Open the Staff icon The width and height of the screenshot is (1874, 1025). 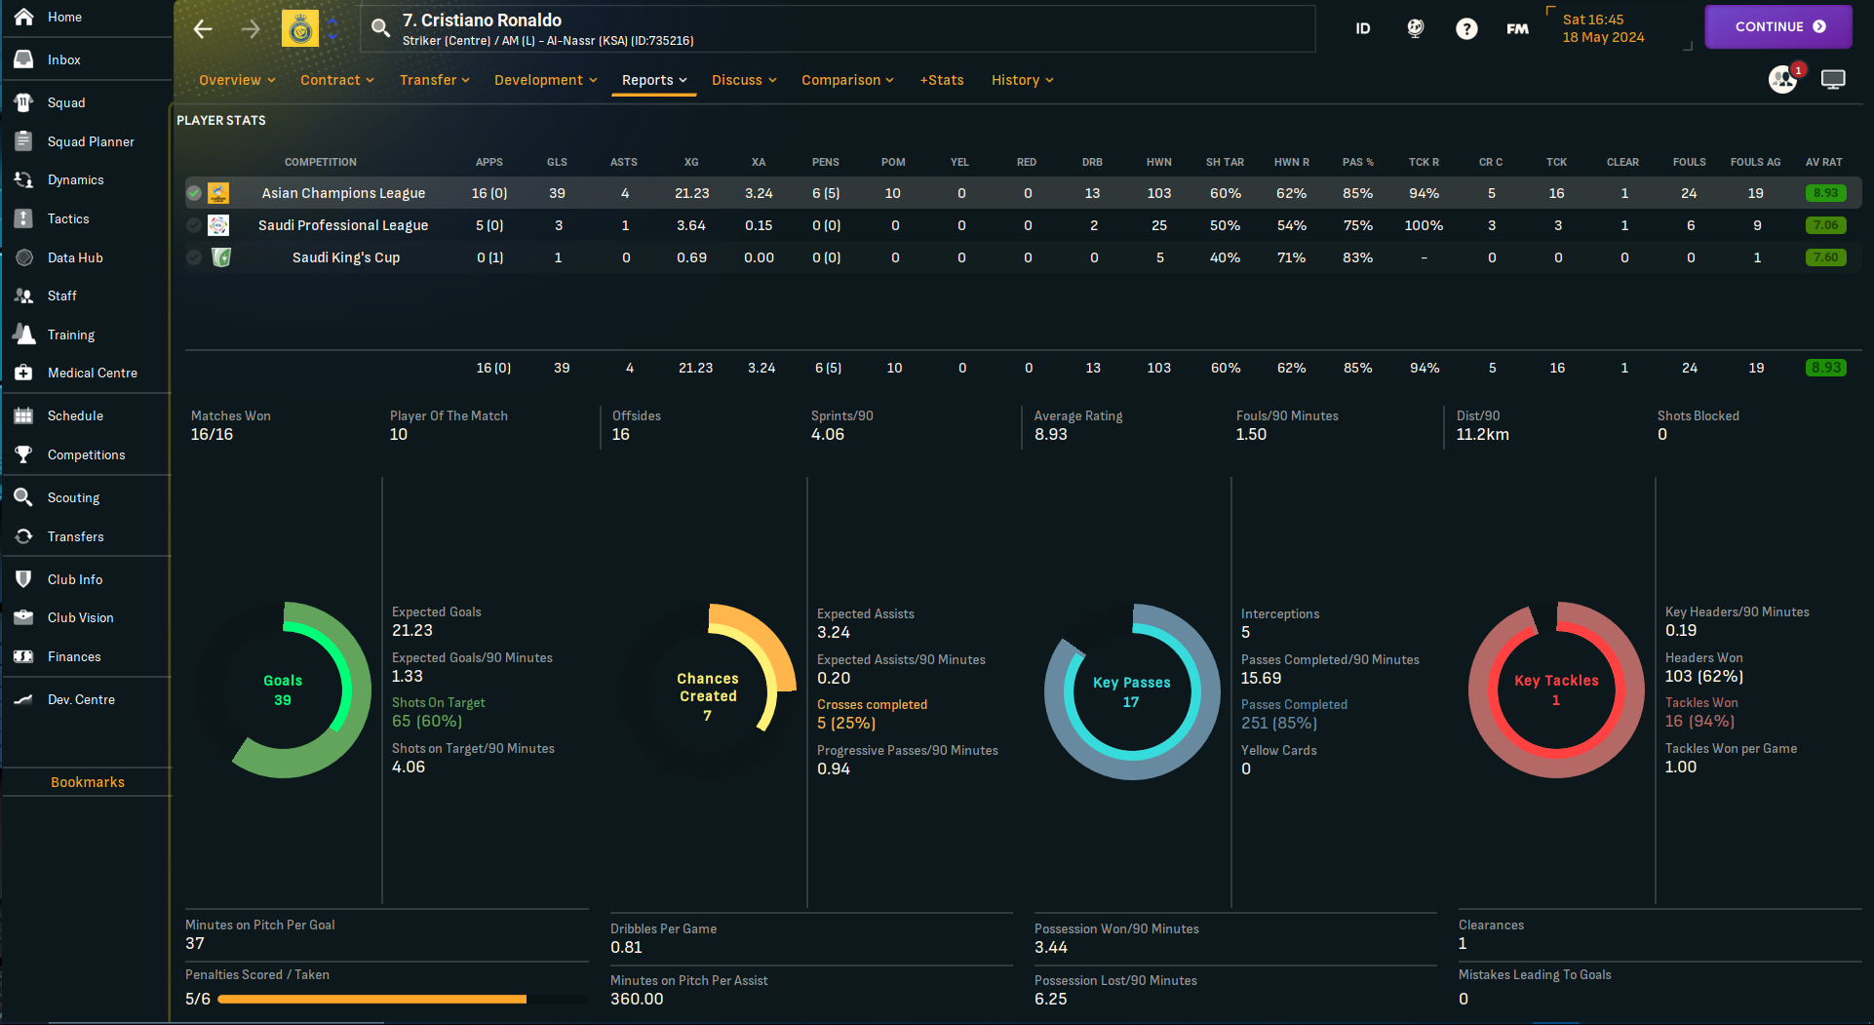24,296
